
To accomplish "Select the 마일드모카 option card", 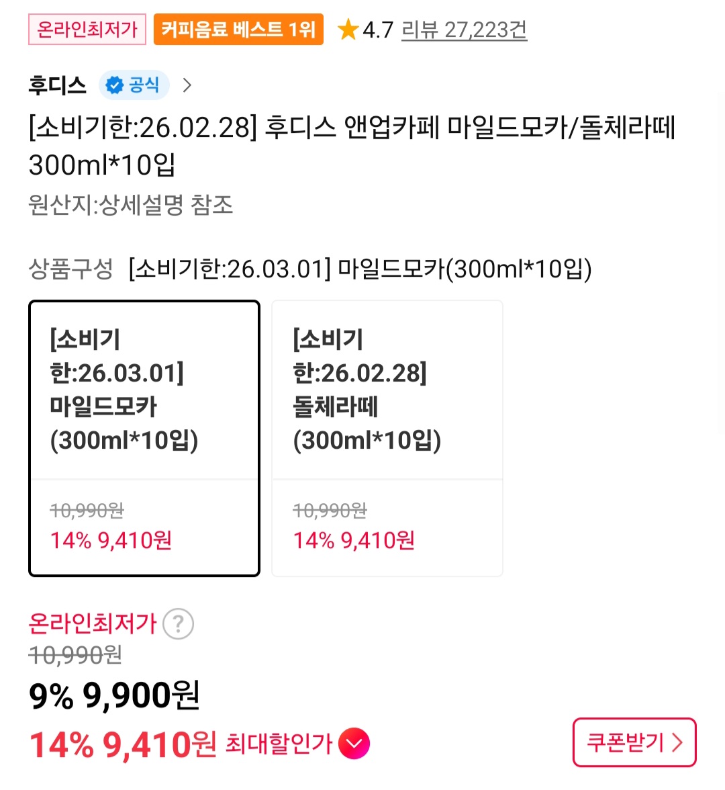I will (144, 438).
